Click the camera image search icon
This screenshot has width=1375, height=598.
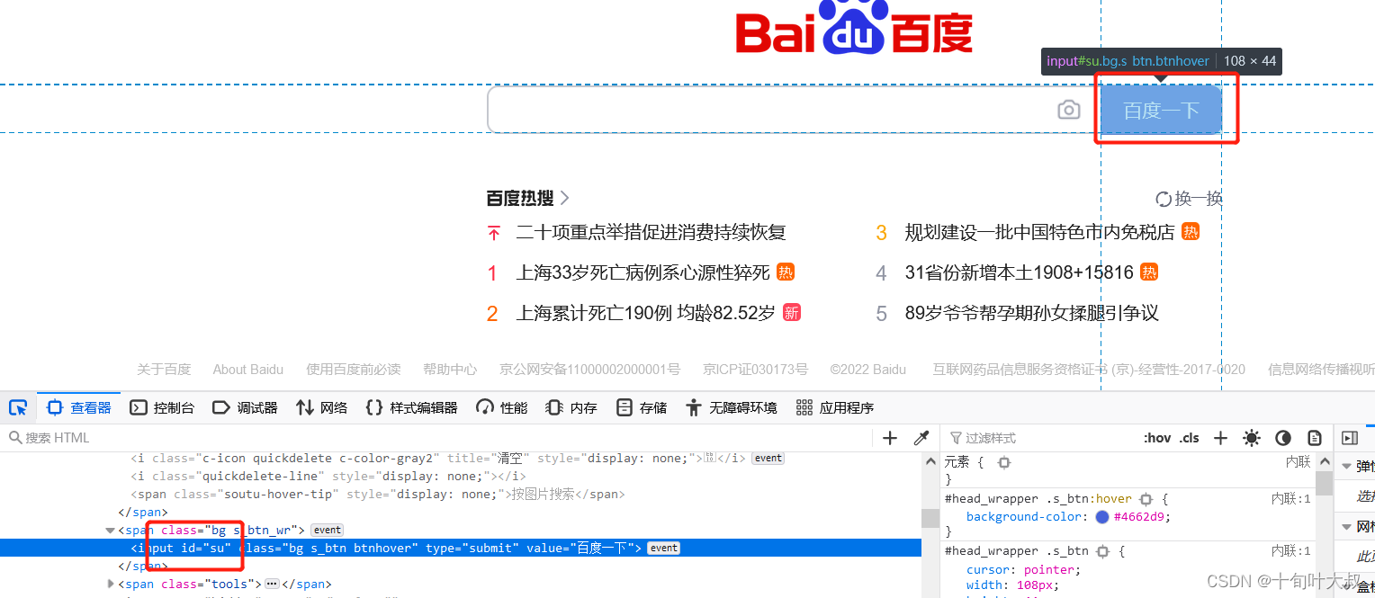(1068, 110)
